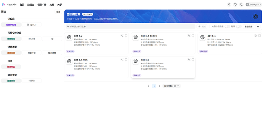
Task: Click the 按量计费 tag on gpt-5.5 card
Action: point(137,75)
